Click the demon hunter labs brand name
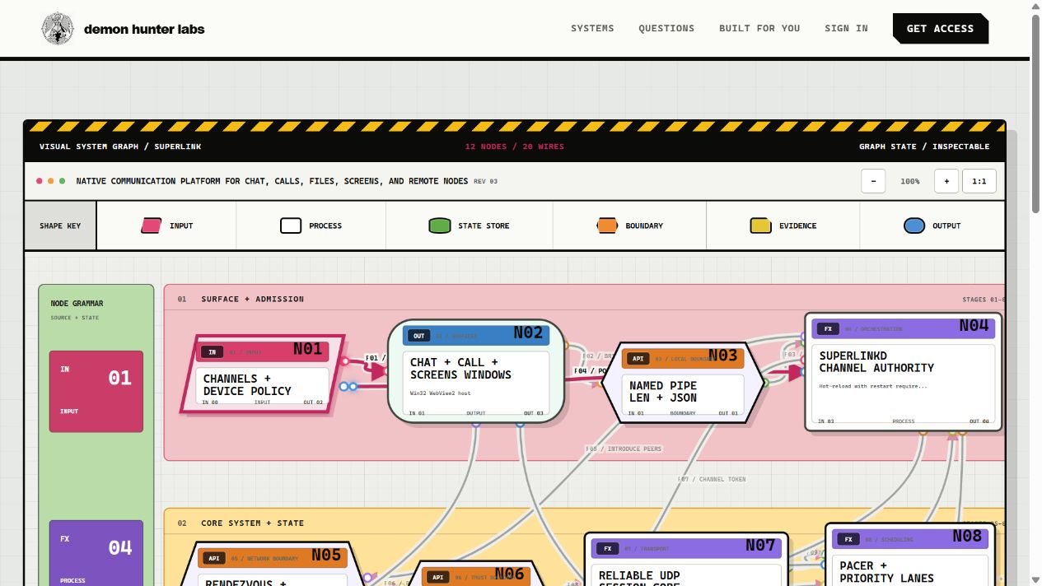Viewport: 1042px width, 586px height. coord(144,29)
